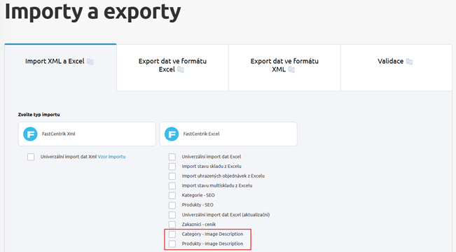The image size is (456, 252).
Task: Check Import stavu multiskladu z Excelu
Action: [x=172, y=185]
